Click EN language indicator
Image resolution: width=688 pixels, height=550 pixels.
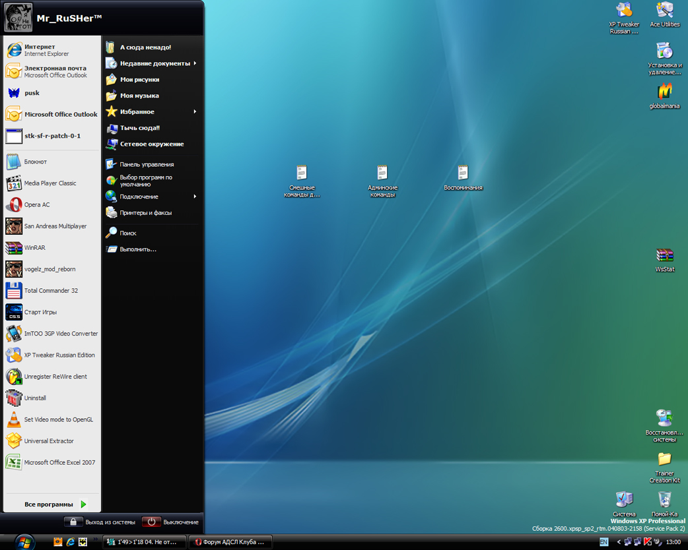[x=603, y=542]
